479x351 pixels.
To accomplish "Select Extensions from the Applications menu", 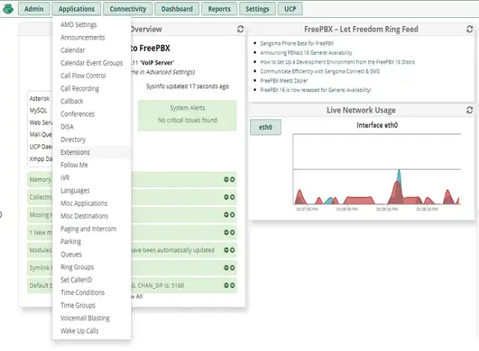I will (x=76, y=152).
